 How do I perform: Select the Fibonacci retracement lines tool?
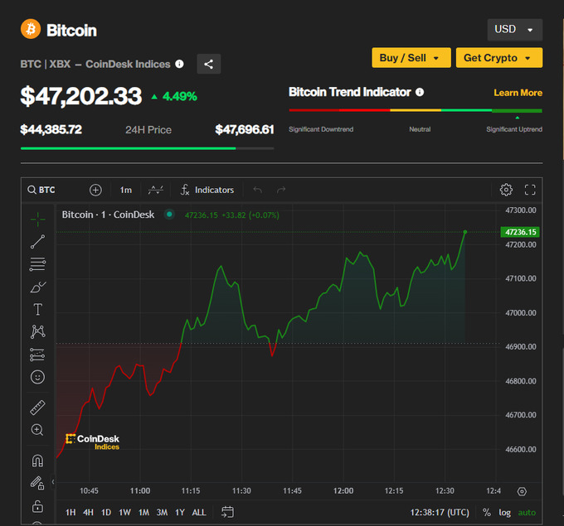(x=38, y=264)
